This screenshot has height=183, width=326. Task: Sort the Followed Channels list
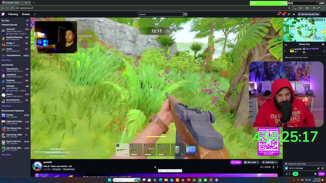pos(27,25)
